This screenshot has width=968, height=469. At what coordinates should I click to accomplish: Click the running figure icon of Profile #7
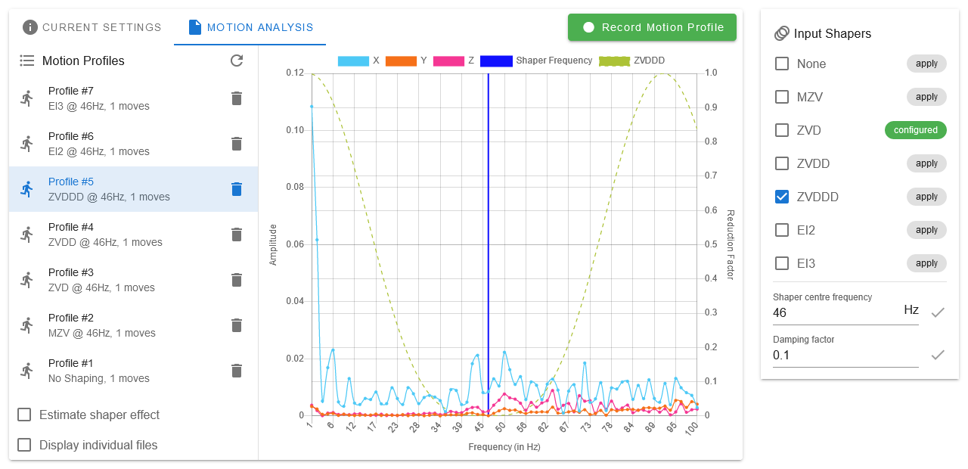click(x=27, y=98)
